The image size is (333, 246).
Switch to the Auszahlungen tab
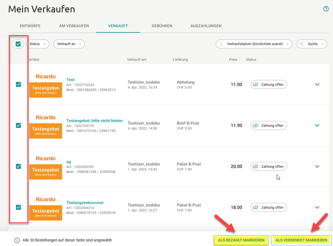coord(206,26)
